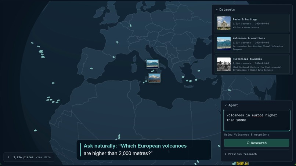Click the volcano marker in central Spain
This screenshot has height=166, width=296.
91,69
